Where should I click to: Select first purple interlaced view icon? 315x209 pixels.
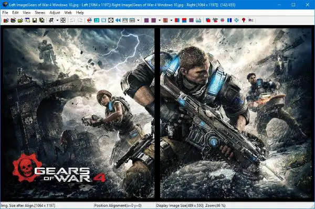click(146, 20)
